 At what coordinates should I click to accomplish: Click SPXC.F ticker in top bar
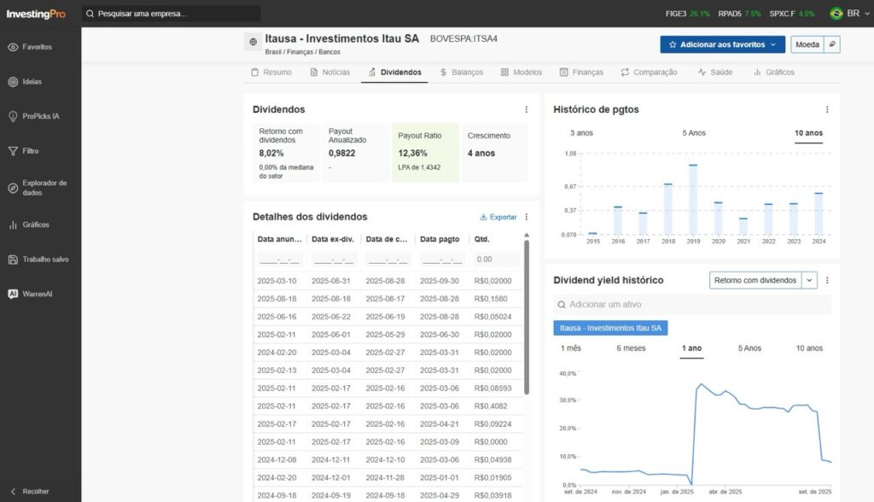pyautogui.click(x=791, y=14)
